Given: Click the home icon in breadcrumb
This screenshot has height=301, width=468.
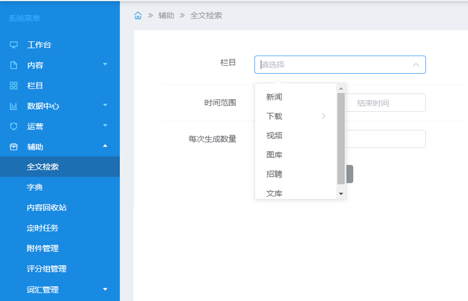Looking at the screenshot, I should (x=138, y=15).
